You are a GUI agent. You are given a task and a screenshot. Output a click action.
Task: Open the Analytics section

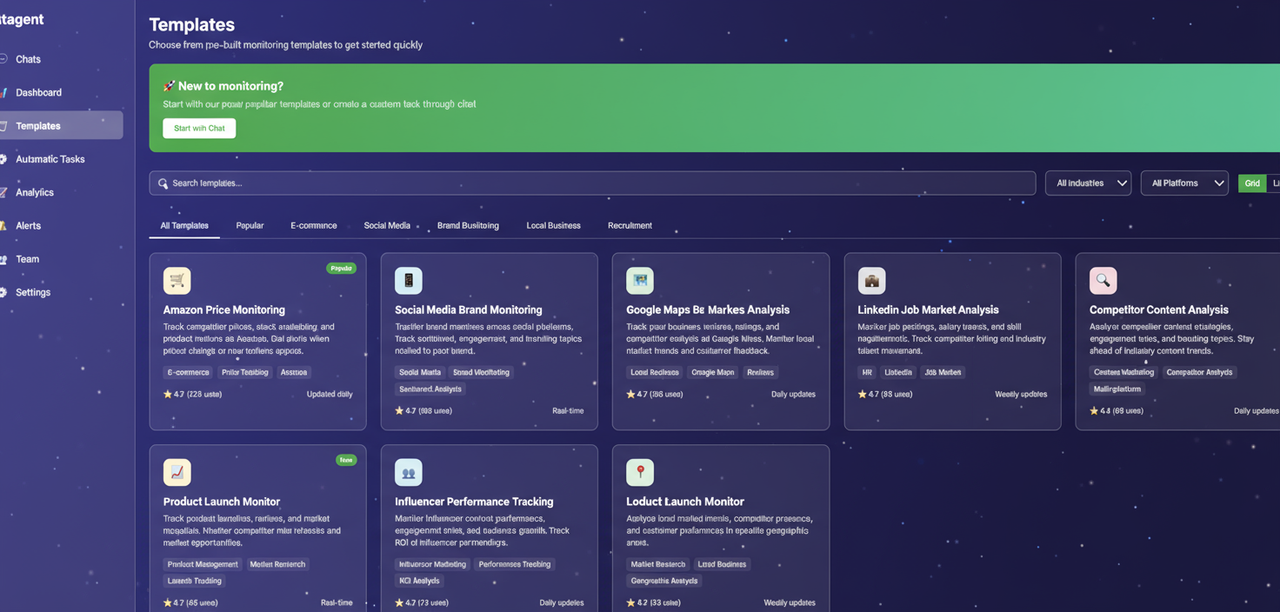point(33,192)
